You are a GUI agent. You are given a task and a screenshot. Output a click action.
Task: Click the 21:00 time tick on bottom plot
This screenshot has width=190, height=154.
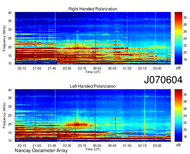pos(37,146)
